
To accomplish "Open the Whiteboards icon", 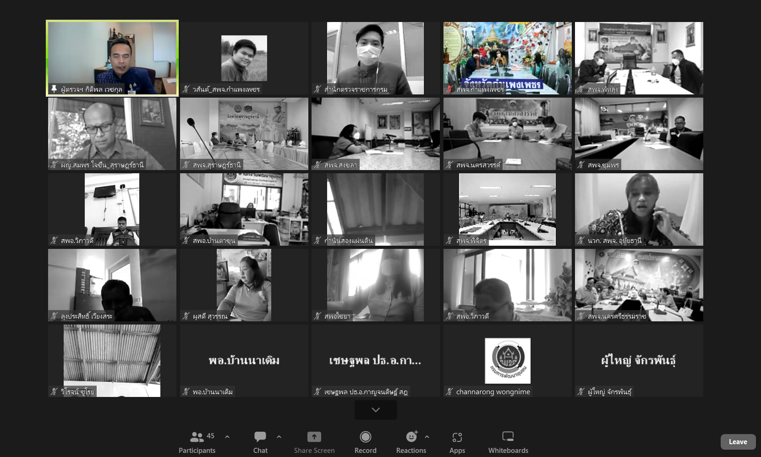I will click(x=508, y=436).
